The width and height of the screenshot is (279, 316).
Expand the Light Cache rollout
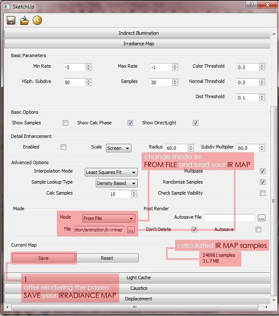137,278
